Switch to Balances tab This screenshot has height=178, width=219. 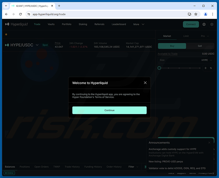(x=10, y=167)
